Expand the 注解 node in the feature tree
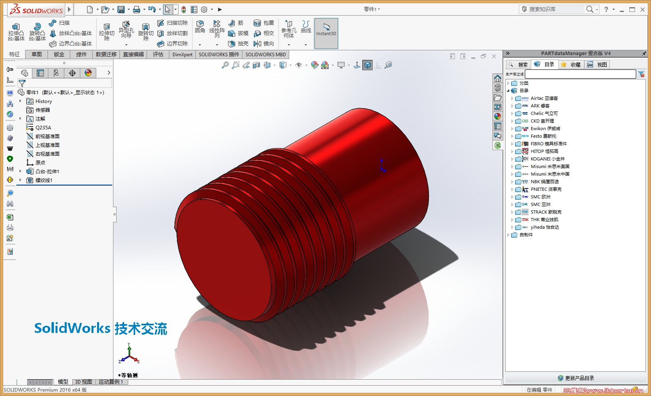The height and width of the screenshot is (396, 651). pos(20,119)
